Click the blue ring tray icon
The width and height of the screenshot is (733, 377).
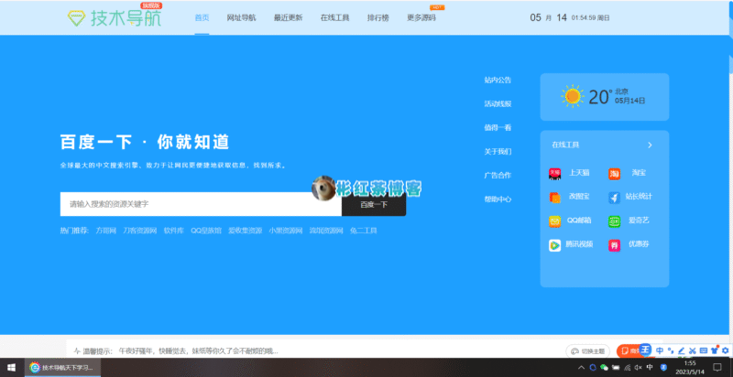(593, 367)
